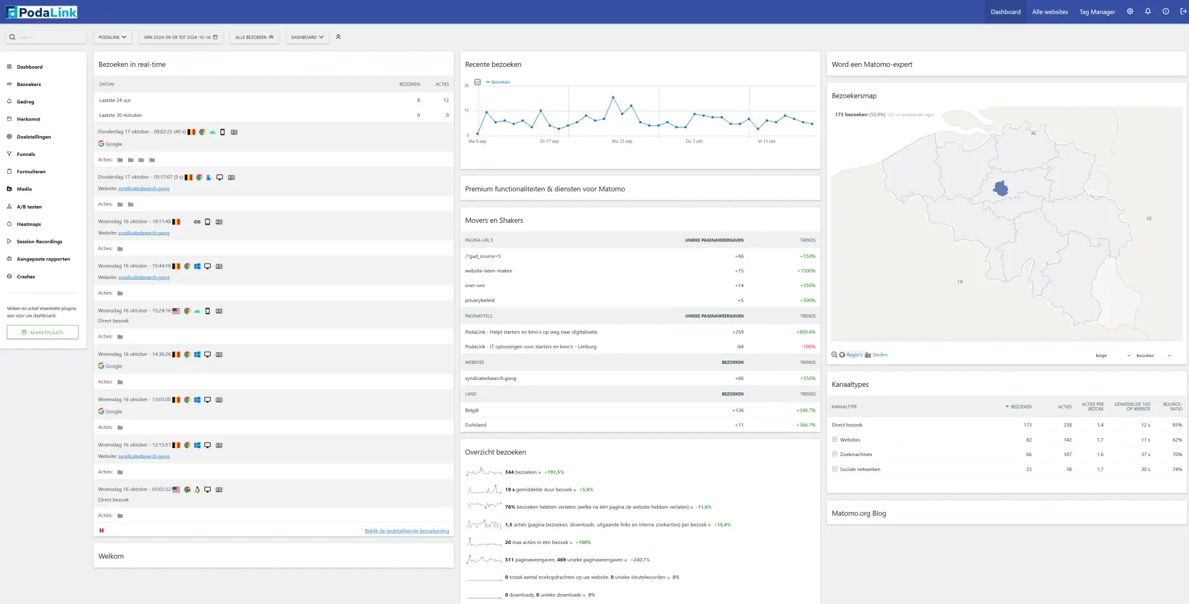Click the info help icon in header
Image resolution: width=1189 pixels, height=604 pixels.
[1166, 12]
